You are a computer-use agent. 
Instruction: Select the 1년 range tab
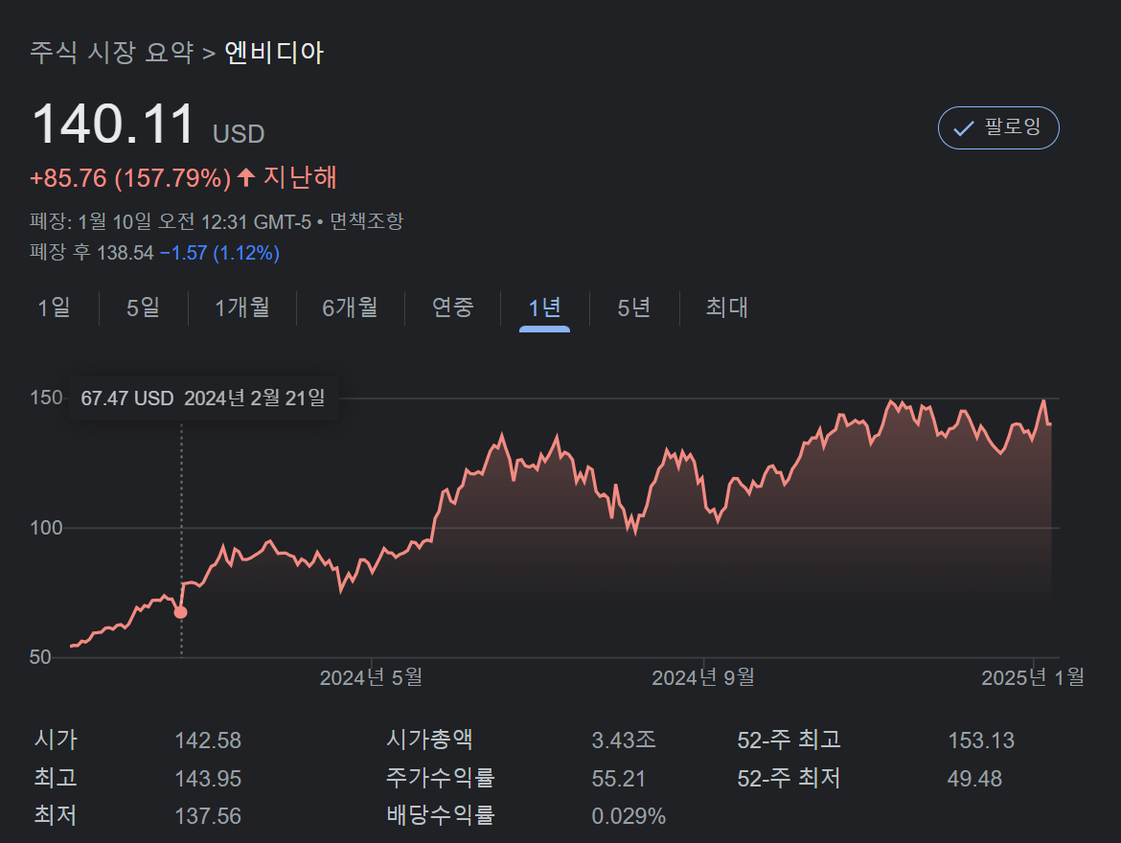[x=544, y=308]
